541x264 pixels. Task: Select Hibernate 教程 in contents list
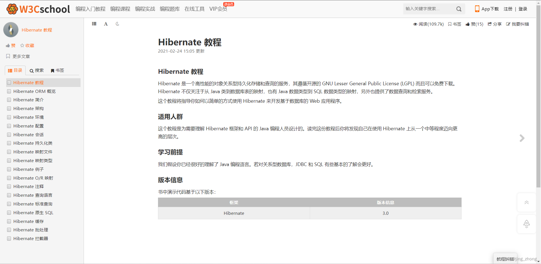tap(43, 83)
